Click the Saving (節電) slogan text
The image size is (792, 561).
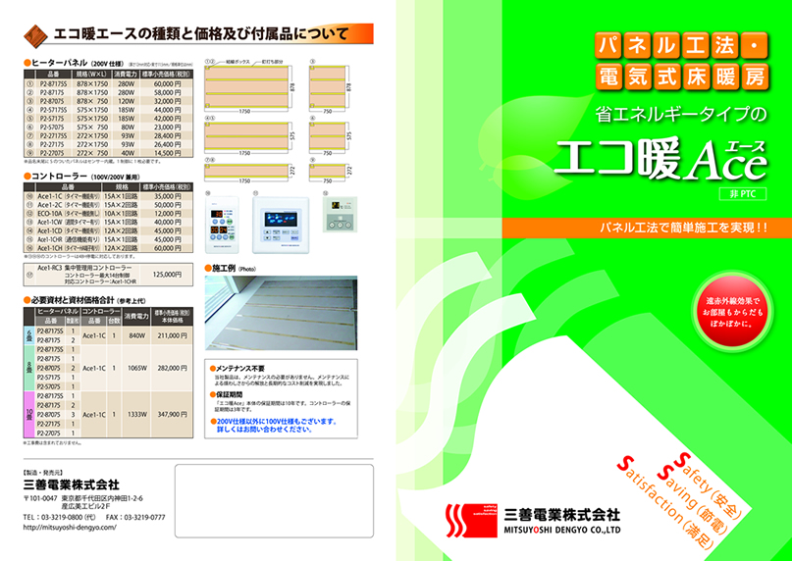click(x=692, y=501)
